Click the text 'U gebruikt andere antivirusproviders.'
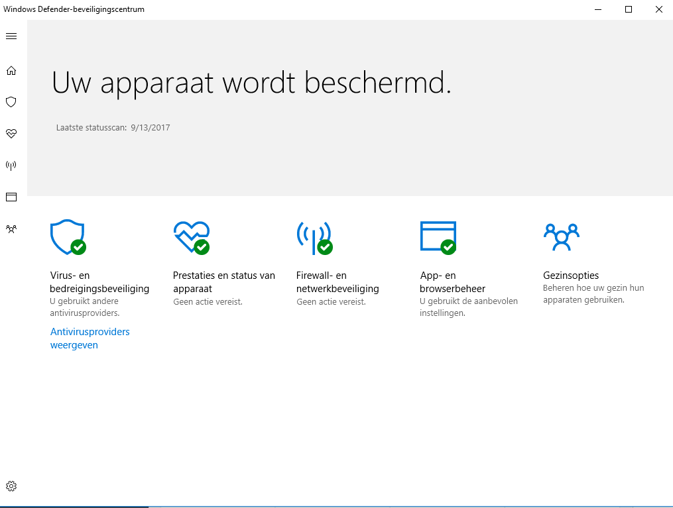673x508 pixels. coord(85,307)
